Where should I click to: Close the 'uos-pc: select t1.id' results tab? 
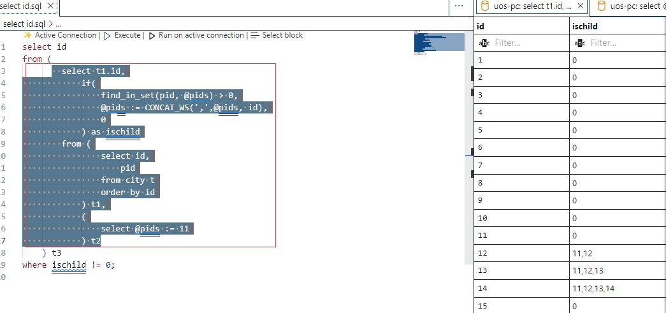[581, 6]
